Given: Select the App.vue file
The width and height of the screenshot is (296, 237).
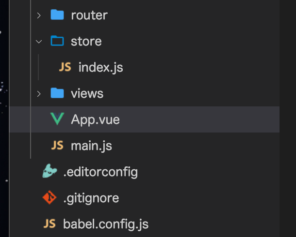Looking at the screenshot, I should [x=95, y=119].
